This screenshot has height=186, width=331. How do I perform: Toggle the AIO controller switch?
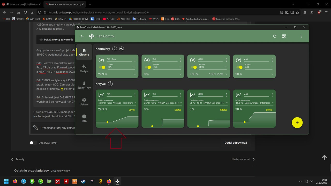point(240,67)
